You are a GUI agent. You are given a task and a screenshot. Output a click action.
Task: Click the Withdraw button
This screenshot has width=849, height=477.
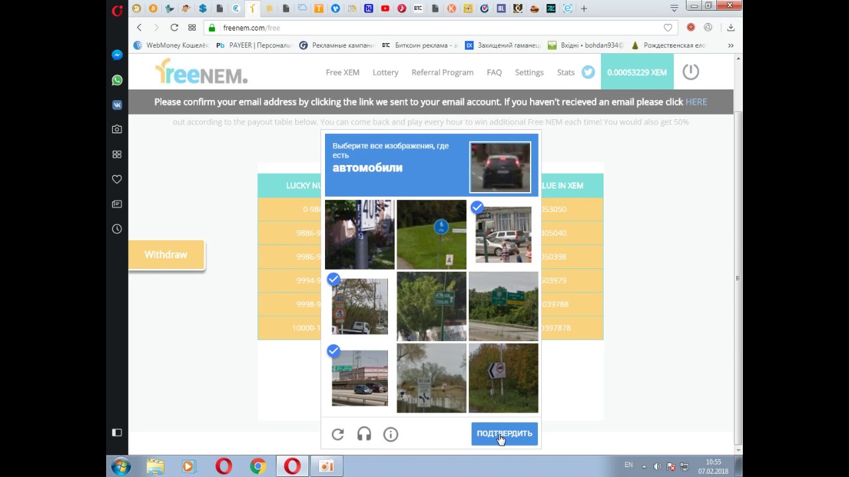coord(166,254)
